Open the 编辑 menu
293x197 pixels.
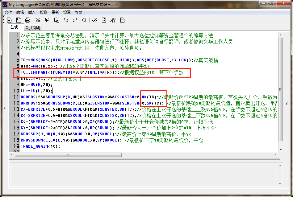[20, 12]
